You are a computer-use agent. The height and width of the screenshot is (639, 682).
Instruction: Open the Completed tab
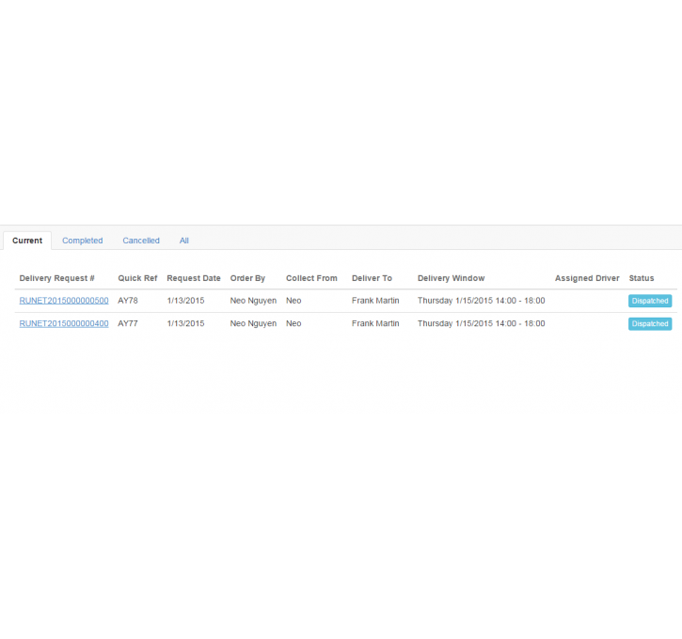pyautogui.click(x=82, y=241)
